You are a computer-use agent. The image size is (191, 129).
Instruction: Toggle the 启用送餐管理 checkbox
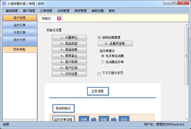(99, 37)
